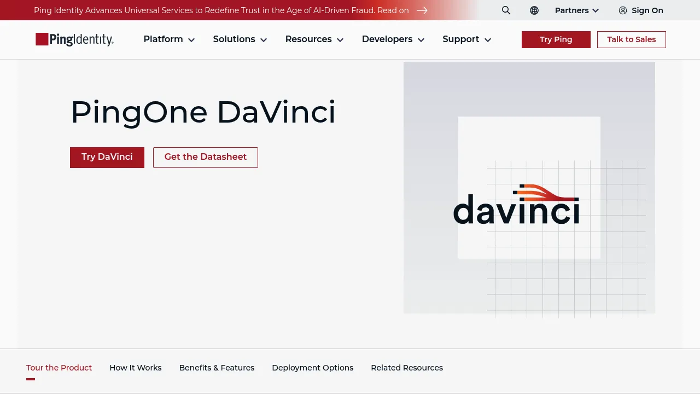Expand the Developers menu
700x394 pixels.
[x=393, y=39]
